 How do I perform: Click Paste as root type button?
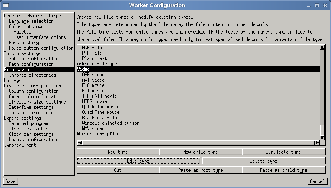tap(201, 170)
